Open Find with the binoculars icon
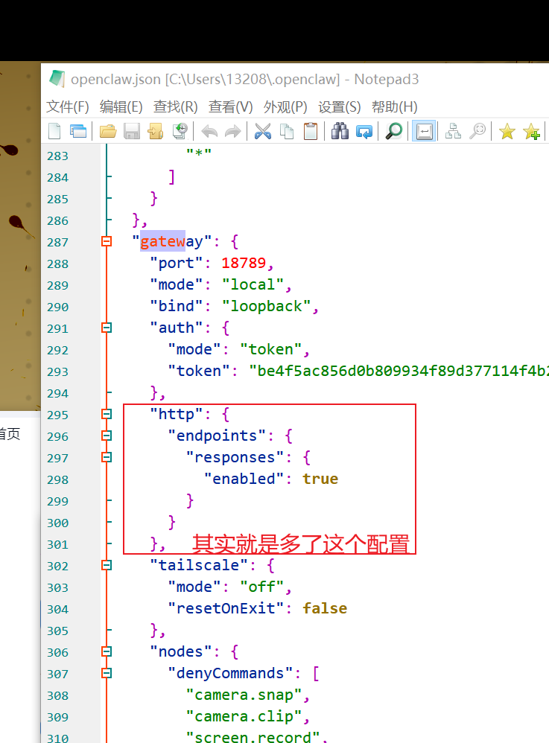This screenshot has width=549, height=743. coord(340,131)
